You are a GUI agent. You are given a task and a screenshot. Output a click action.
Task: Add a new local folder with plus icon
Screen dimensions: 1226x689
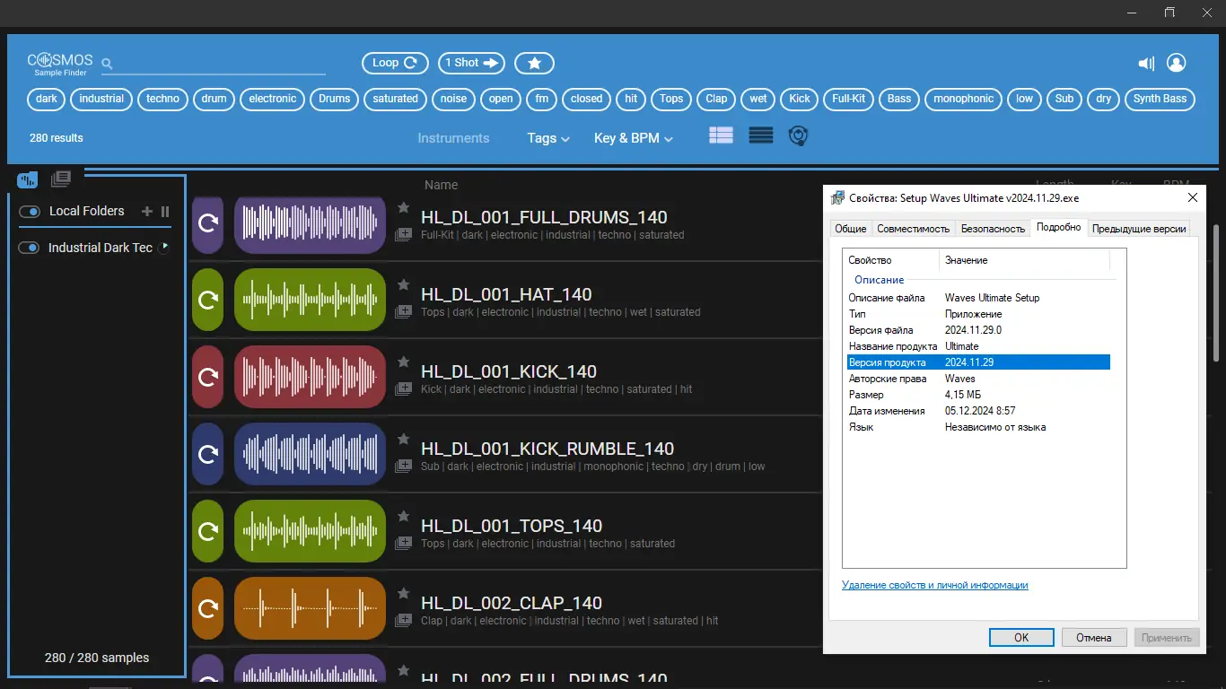click(147, 211)
